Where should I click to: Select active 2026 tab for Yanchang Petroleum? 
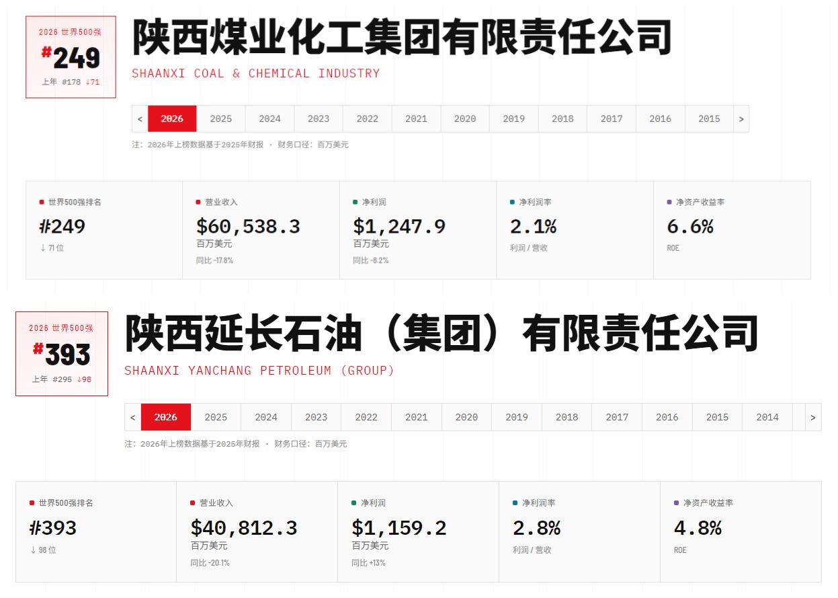[x=166, y=417]
